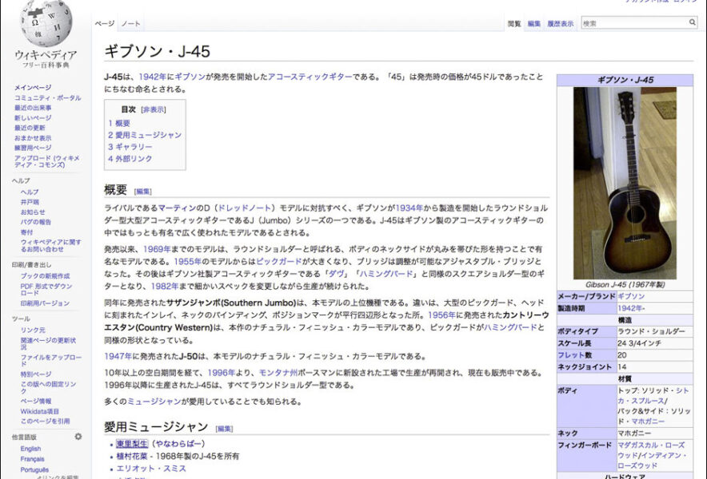707x479 pixels.
Task: Click ファイルをアップロード in the tools section
Action: [51, 360]
